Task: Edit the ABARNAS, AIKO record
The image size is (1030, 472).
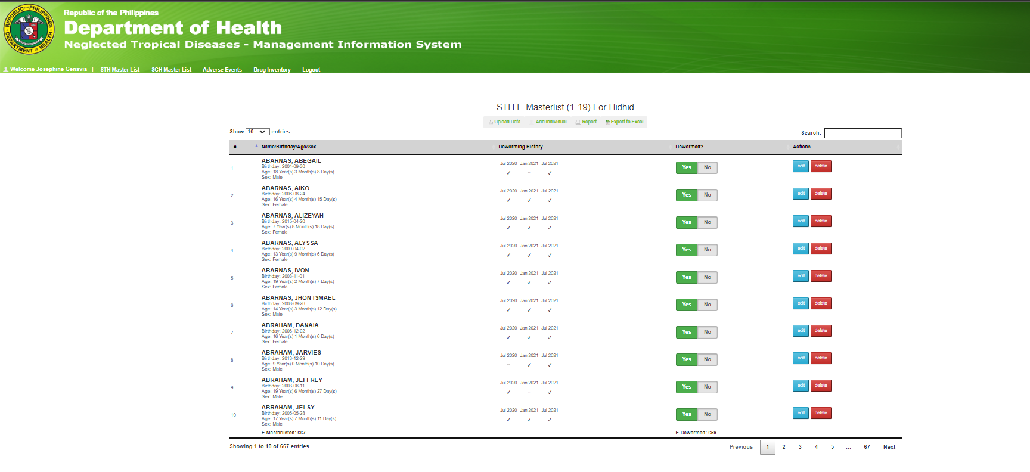Action: [801, 194]
